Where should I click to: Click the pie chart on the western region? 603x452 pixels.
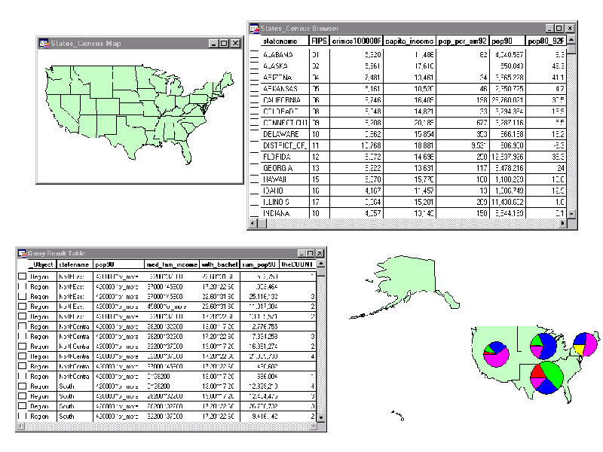(x=496, y=353)
